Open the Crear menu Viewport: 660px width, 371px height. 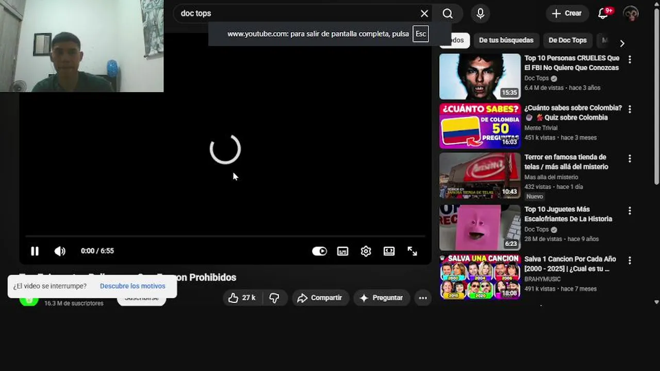click(x=566, y=13)
